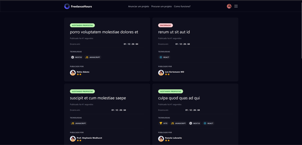Open project 'porro voluptatem molestiae dolores et'
This screenshot has width=302, height=145.
point(104,32)
